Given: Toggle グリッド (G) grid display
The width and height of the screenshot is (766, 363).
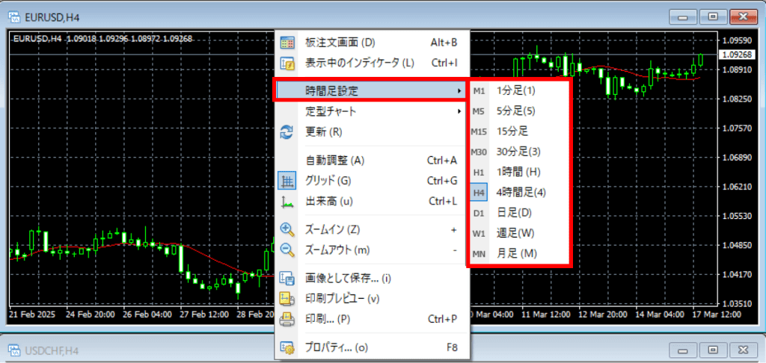Looking at the screenshot, I should click(x=372, y=181).
